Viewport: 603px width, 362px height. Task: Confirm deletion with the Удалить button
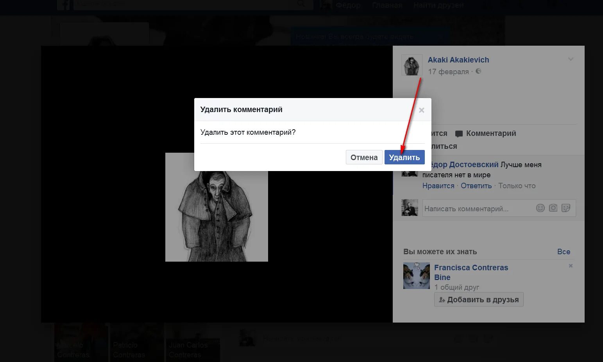pos(404,157)
